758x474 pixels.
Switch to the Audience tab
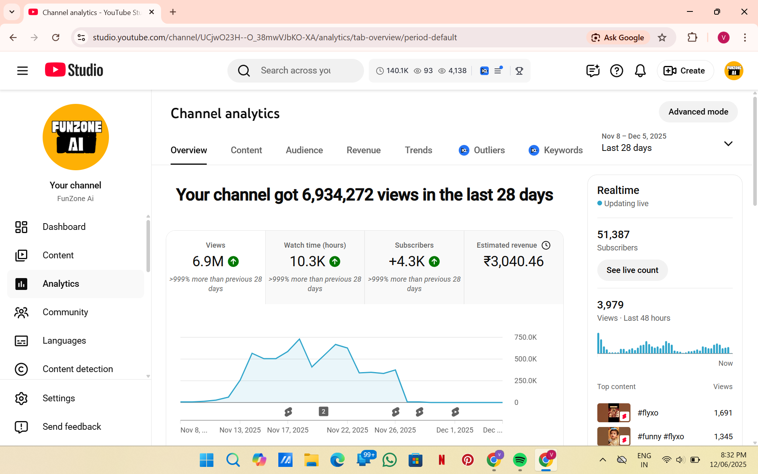point(304,150)
